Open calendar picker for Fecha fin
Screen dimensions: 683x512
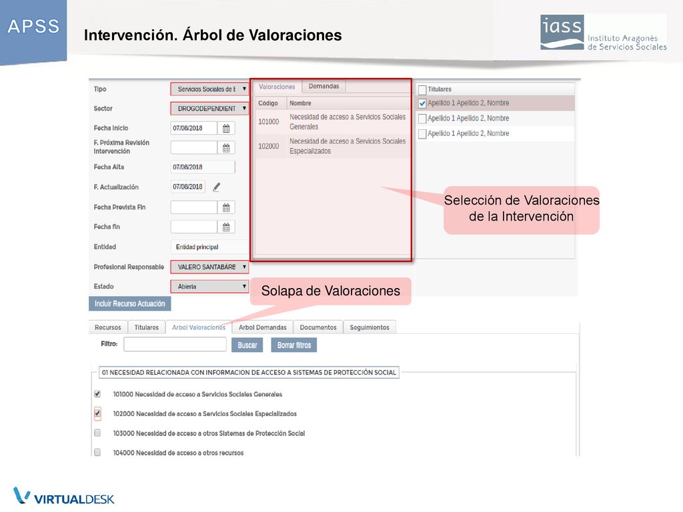pyautogui.click(x=226, y=227)
